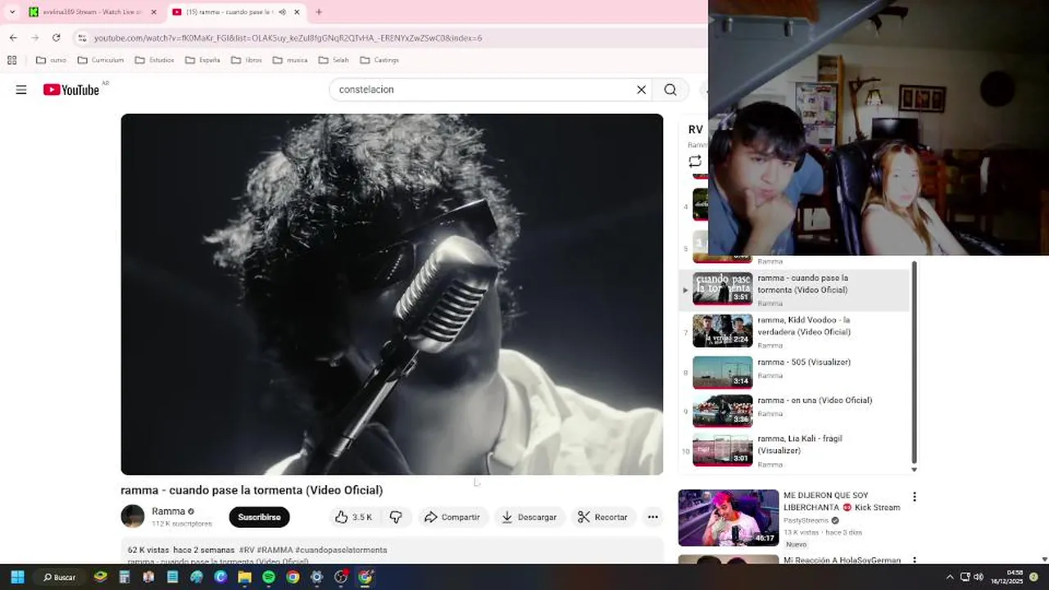Open Settings gear from the taskbar
Screen dimensions: 1049x590
[x=317, y=577]
